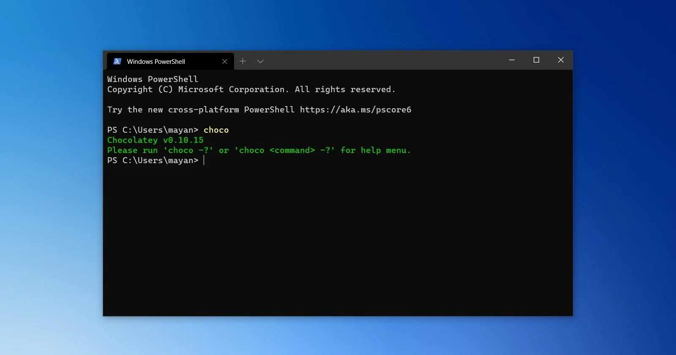Screen dimensions: 676x355
Task: Close the Windows PowerShell tab
Action: coord(225,61)
